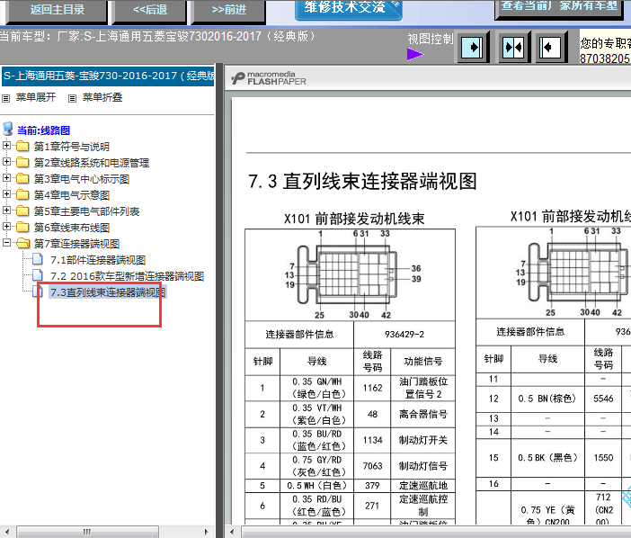Expand 第6章线束布线图 node
631x538 pixels.
click(x=6, y=226)
